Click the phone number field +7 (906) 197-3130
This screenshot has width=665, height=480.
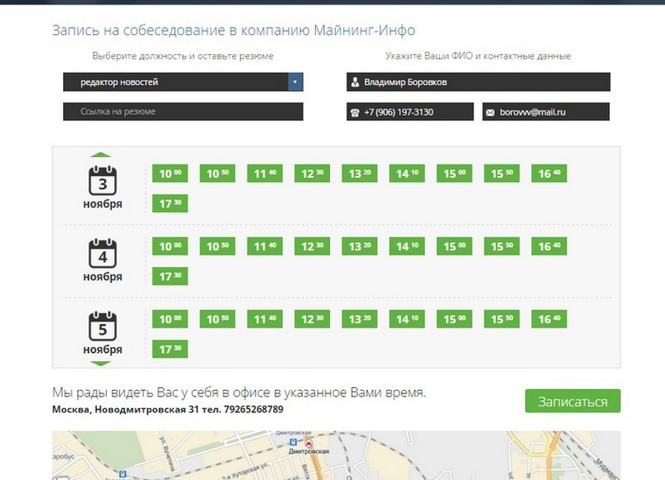tap(410, 111)
